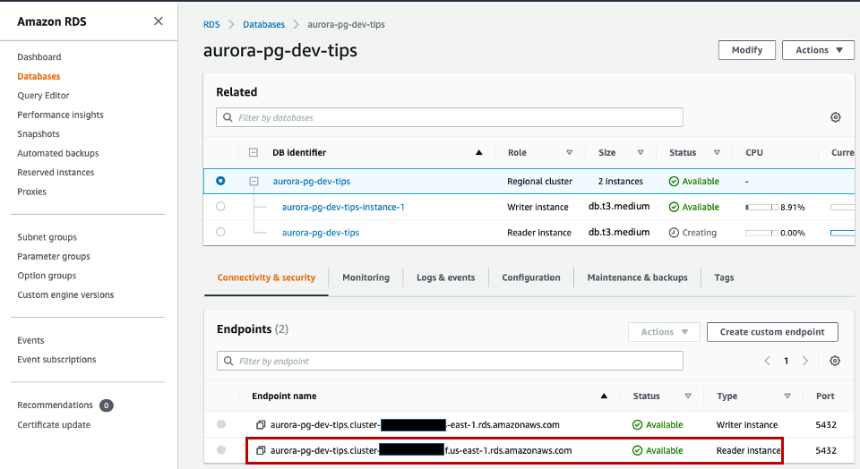Click CPU bar showing 0.00%
860x469 pixels.
(x=761, y=233)
